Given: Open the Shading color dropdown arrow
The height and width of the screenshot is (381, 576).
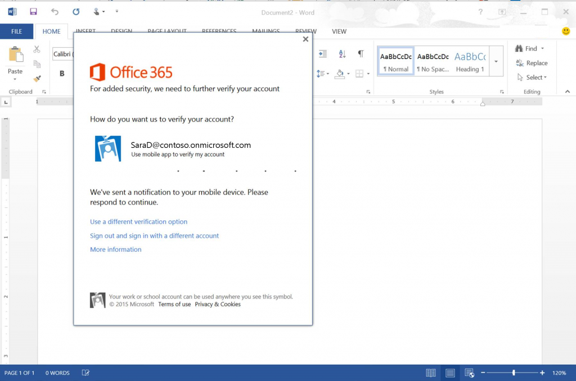Looking at the screenshot, I should (347, 74).
